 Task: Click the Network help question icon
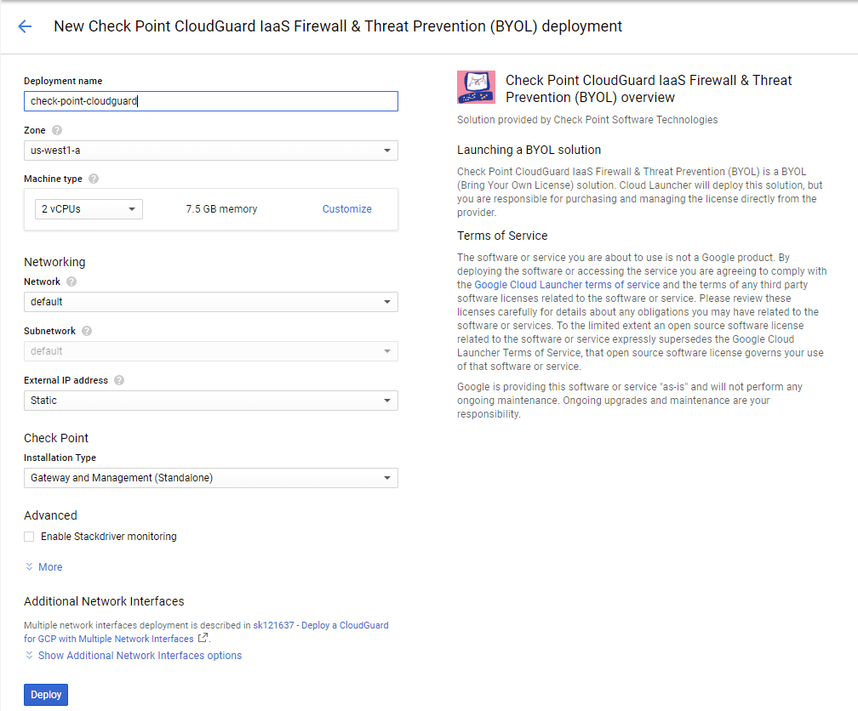[71, 282]
